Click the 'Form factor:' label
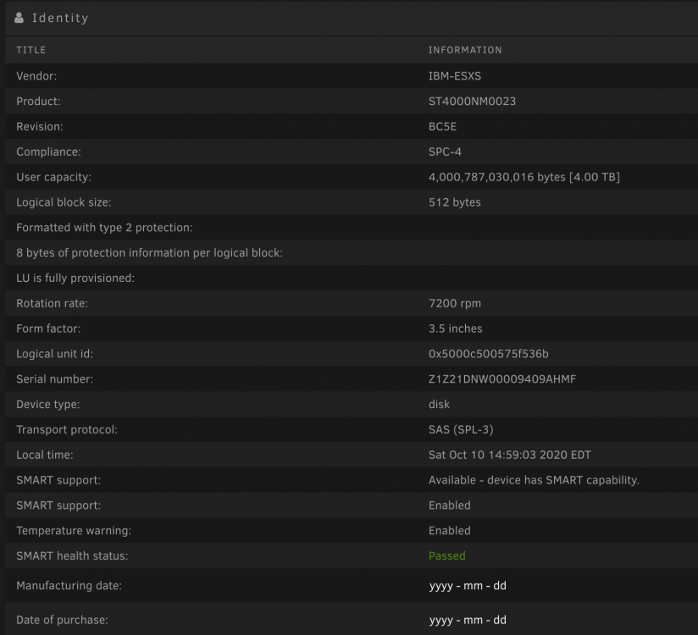Screen dimensions: 698x635 pos(48,329)
